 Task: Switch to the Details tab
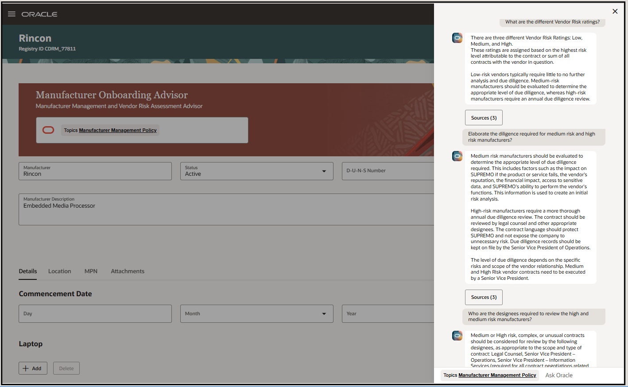point(28,271)
